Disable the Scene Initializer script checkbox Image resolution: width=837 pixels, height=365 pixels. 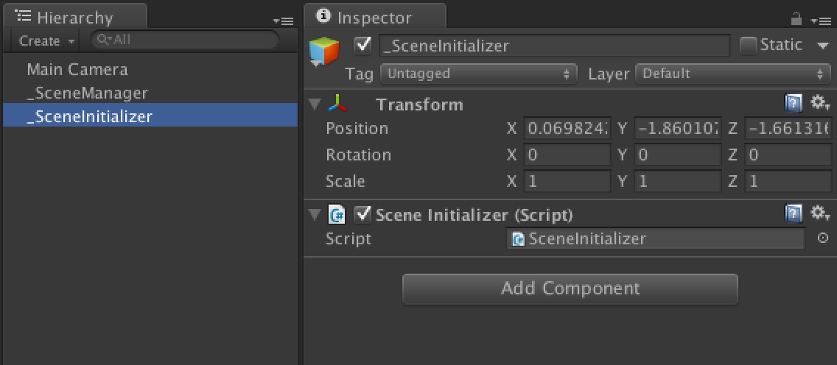(x=362, y=214)
